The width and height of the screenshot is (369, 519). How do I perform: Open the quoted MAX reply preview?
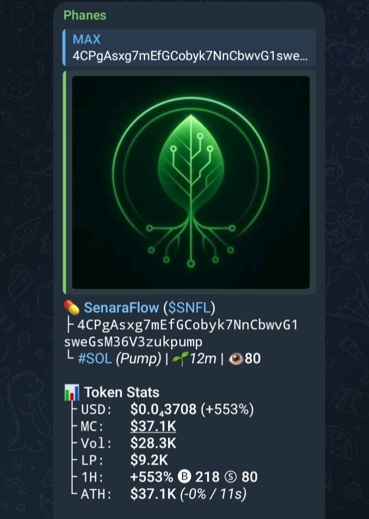189,48
